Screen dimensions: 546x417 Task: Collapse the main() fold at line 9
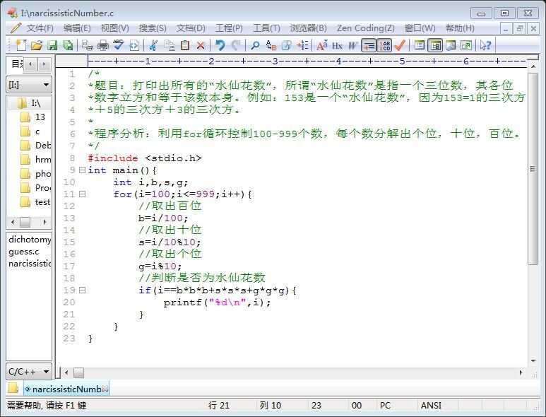click(82, 170)
